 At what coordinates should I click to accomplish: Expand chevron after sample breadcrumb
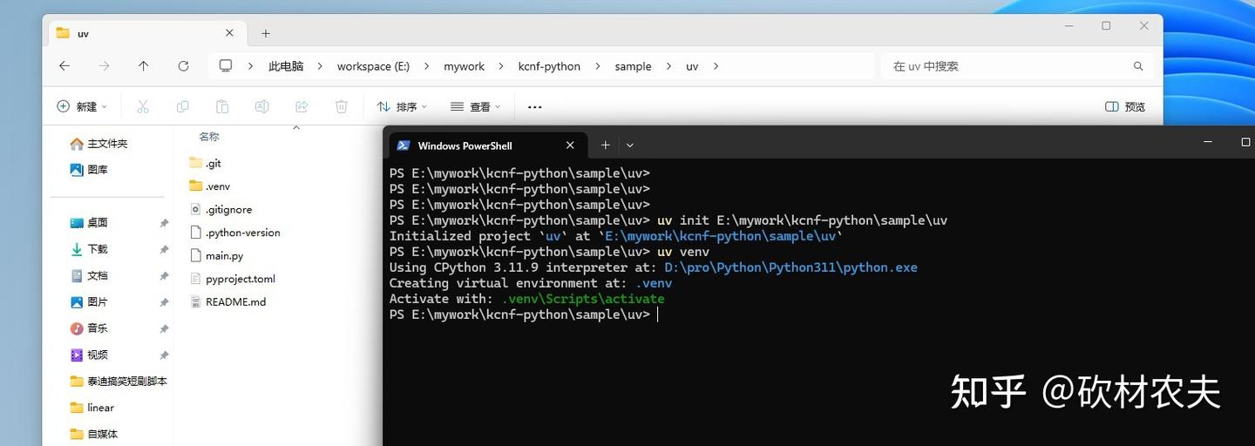pos(669,66)
